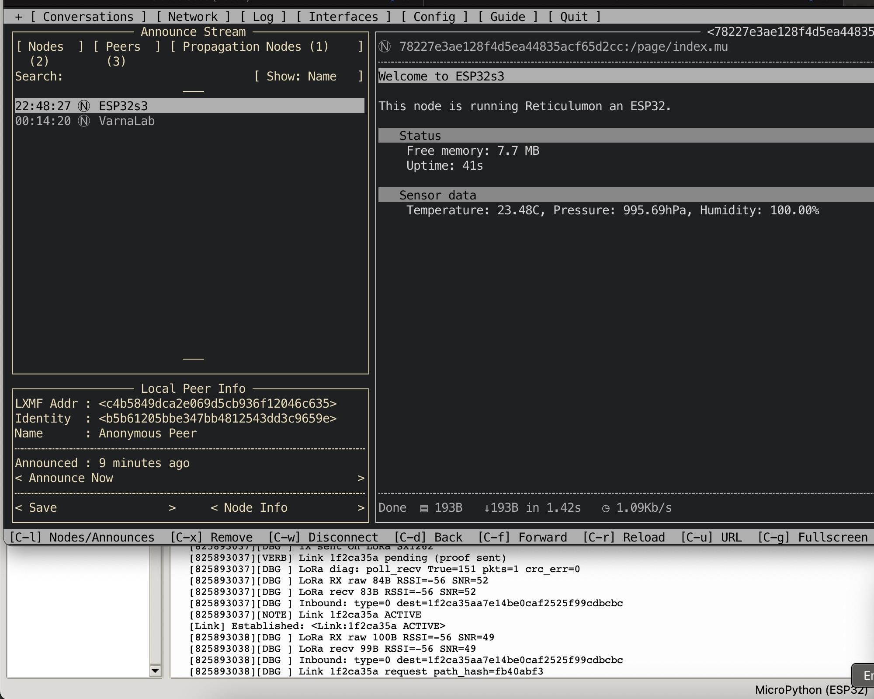Screen dimensions: 874x699
Task: Click the clock speed icon in status bar
Action: 605,508
